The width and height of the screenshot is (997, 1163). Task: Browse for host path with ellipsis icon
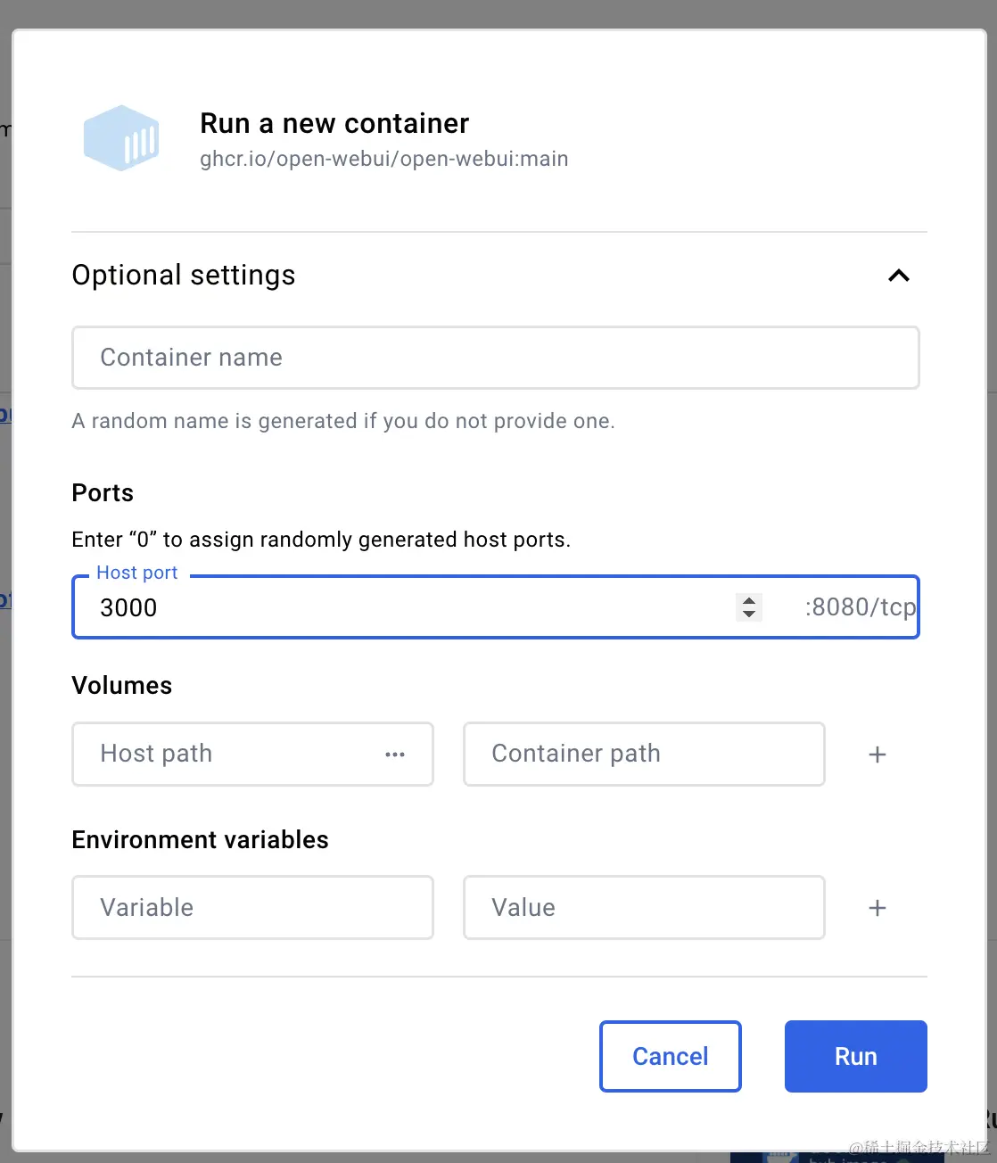click(395, 755)
